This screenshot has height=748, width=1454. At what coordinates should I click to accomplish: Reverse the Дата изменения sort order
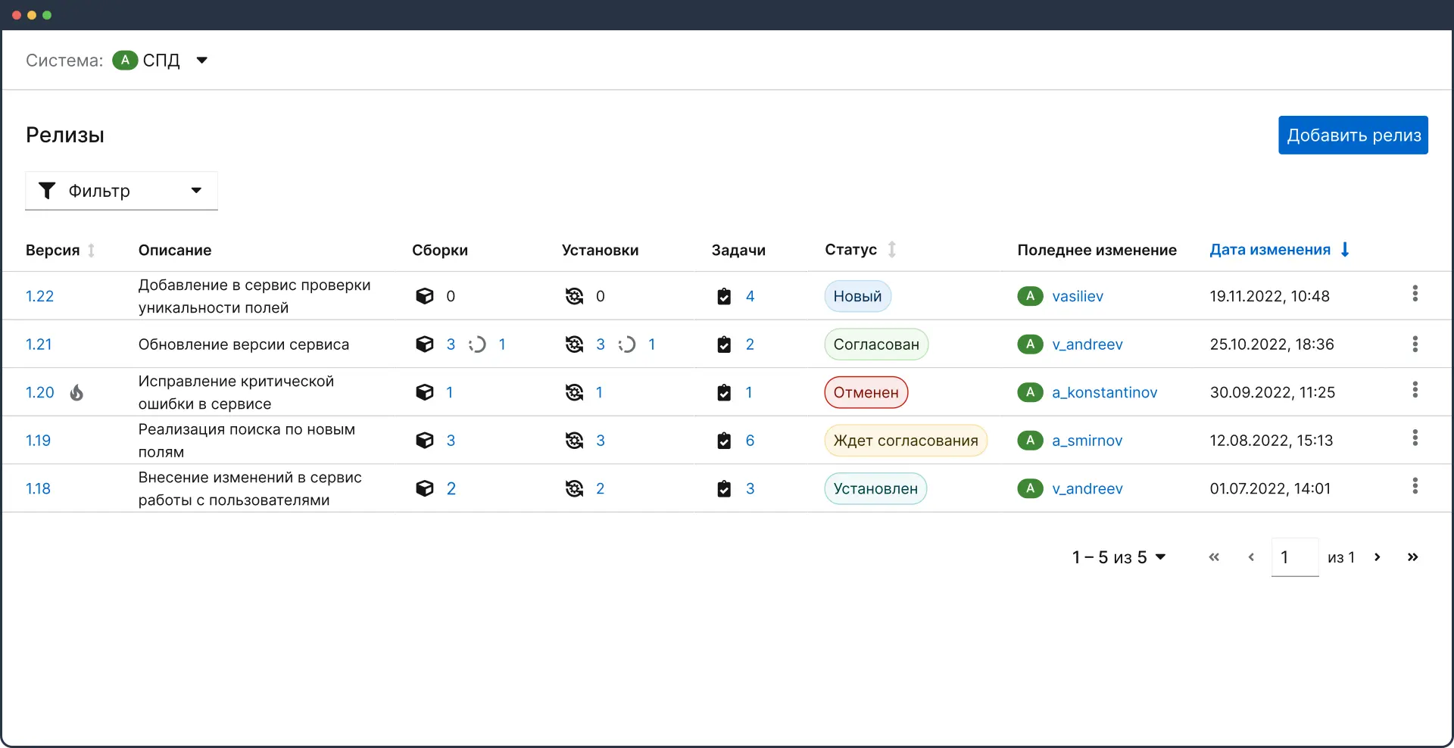click(x=1345, y=249)
